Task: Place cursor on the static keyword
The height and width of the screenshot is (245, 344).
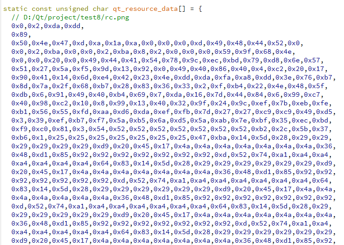Action: point(15,9)
